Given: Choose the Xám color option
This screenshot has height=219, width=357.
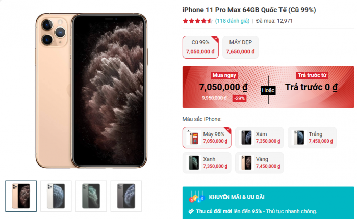Looking at the screenshot, I should pyautogui.click(x=260, y=138).
